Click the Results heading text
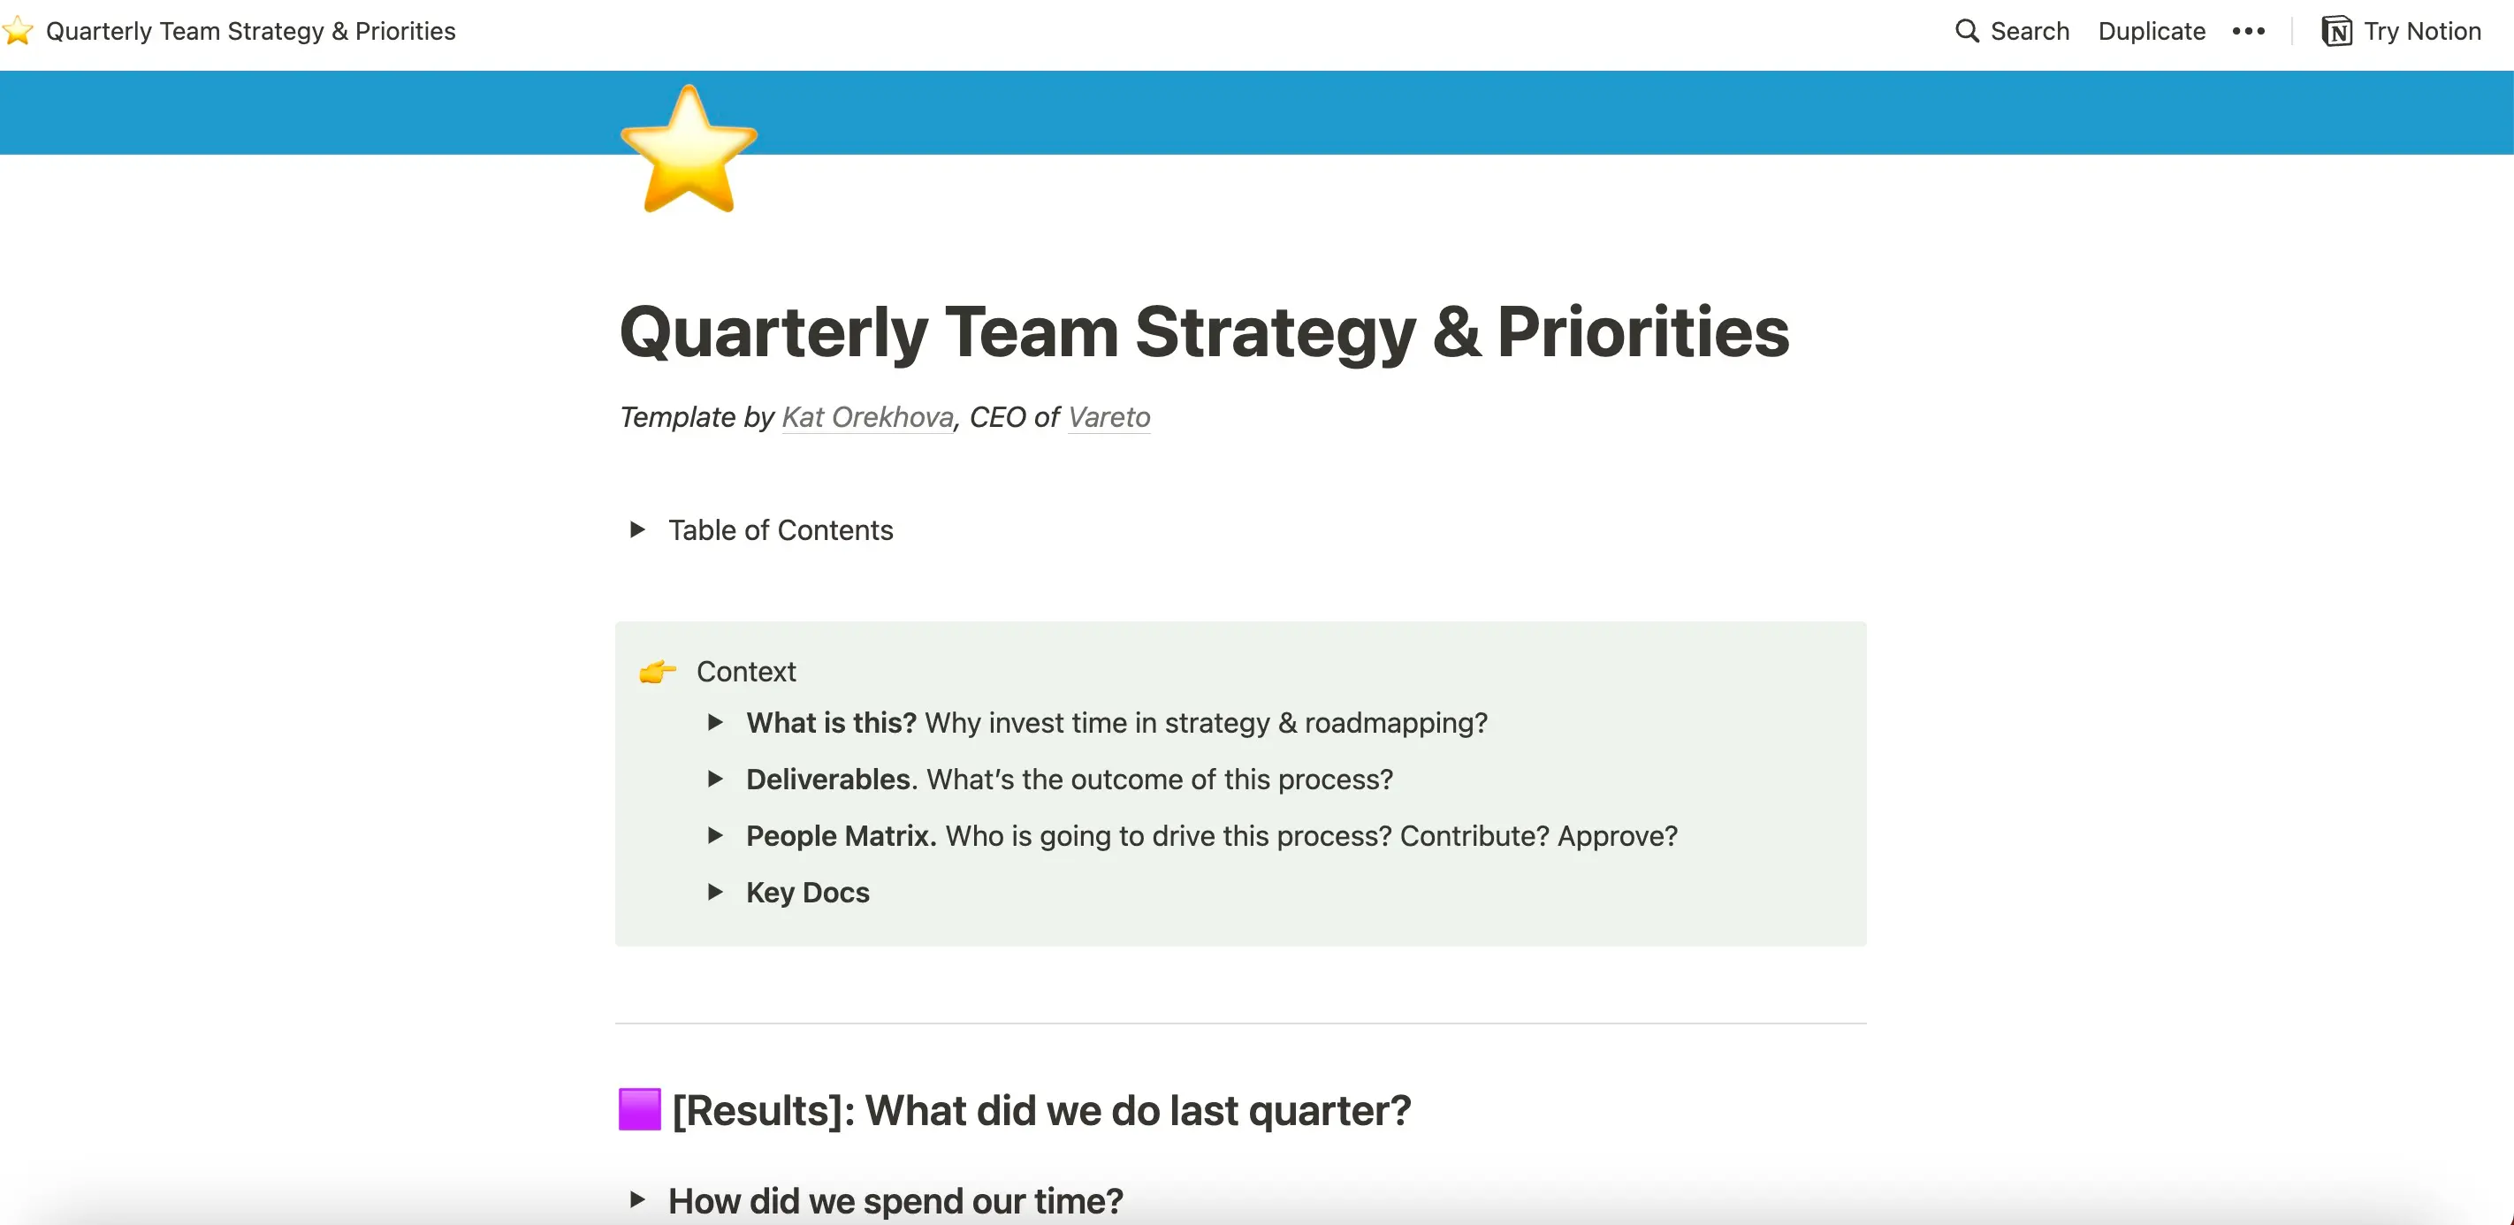 (x=1040, y=1110)
